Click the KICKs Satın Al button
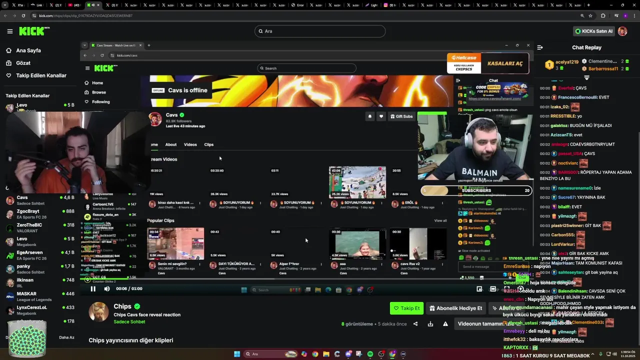Viewport: 640px width, 360px height. coord(593,31)
